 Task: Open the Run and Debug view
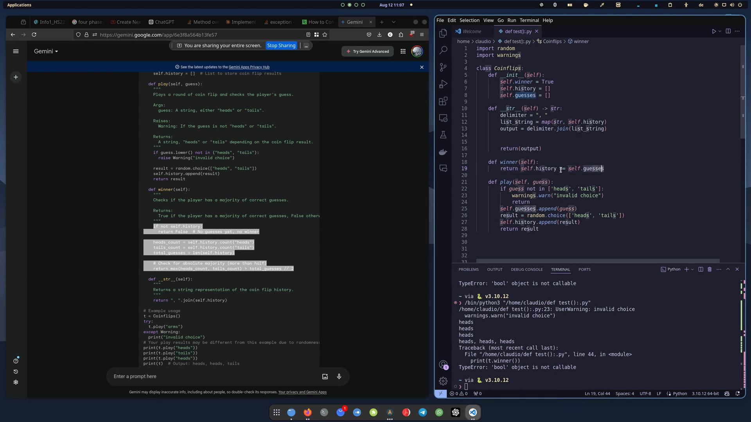pyautogui.click(x=443, y=84)
